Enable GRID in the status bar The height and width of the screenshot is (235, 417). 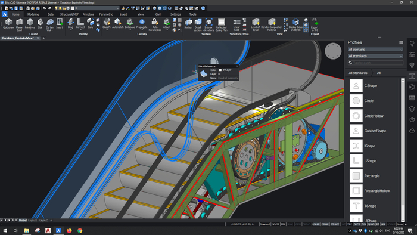pos(298,224)
